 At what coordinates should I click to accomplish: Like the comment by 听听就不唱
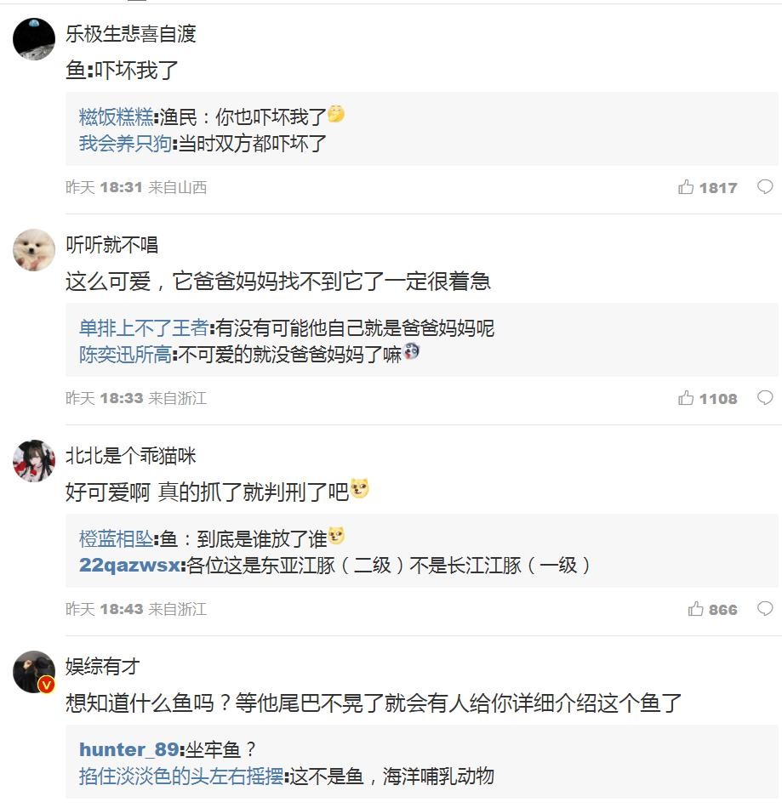(x=686, y=398)
